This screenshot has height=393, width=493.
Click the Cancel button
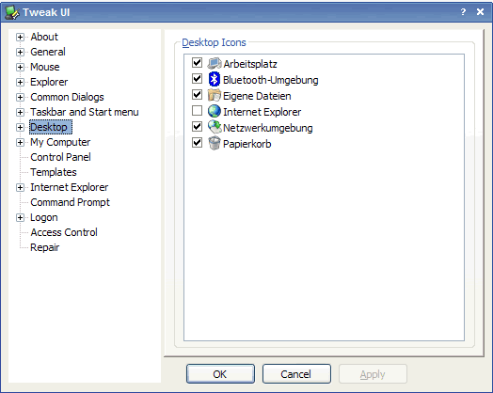coord(296,374)
